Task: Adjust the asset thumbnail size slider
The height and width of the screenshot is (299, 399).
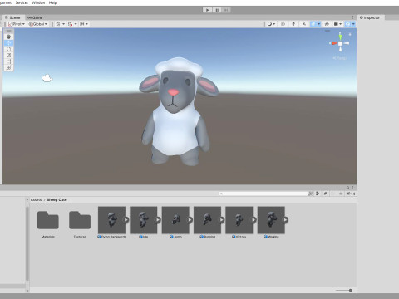Action: [x=344, y=290]
